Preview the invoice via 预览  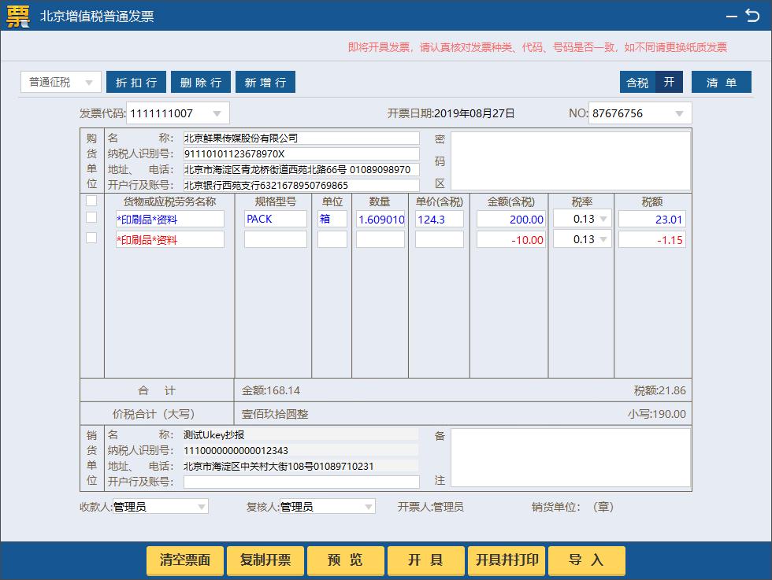[345, 560]
